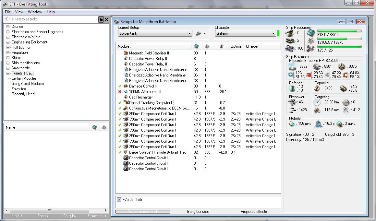Screen dimensions: 376x221
Task: Open the Current Setup dropdown showing Spider tank
Action: pos(155,33)
